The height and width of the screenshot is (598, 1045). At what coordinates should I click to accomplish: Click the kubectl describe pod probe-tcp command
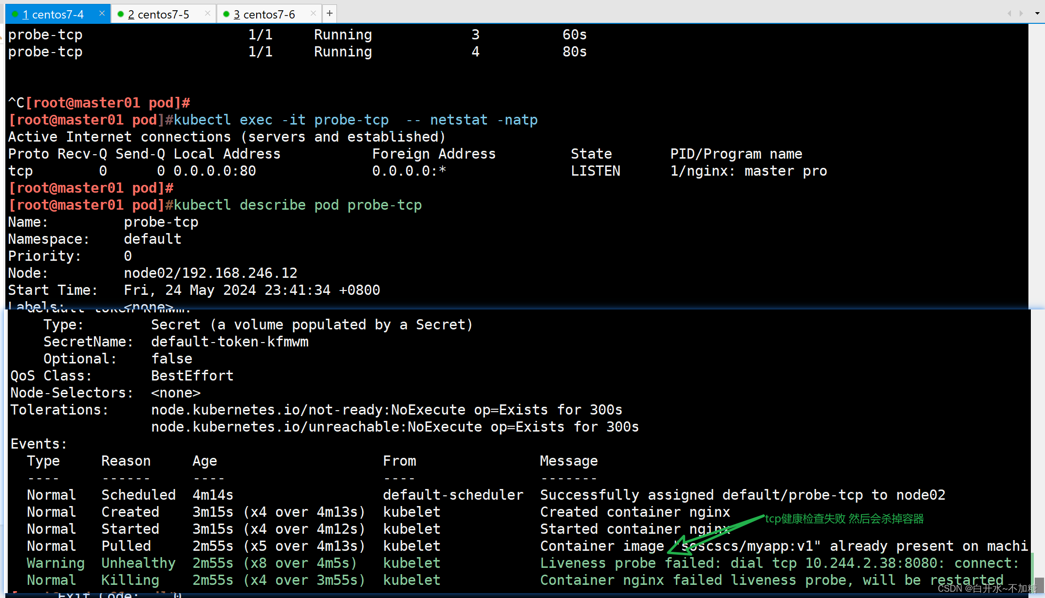click(297, 205)
